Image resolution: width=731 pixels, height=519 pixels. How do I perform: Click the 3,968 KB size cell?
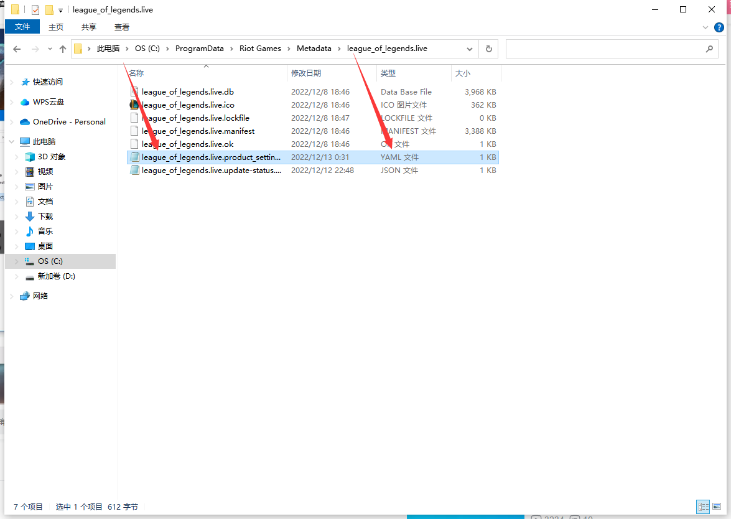(480, 92)
